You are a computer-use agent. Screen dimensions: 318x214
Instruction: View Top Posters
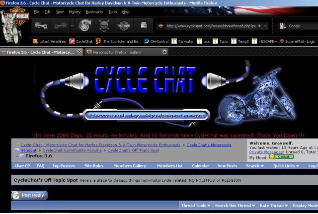click(x=64, y=166)
